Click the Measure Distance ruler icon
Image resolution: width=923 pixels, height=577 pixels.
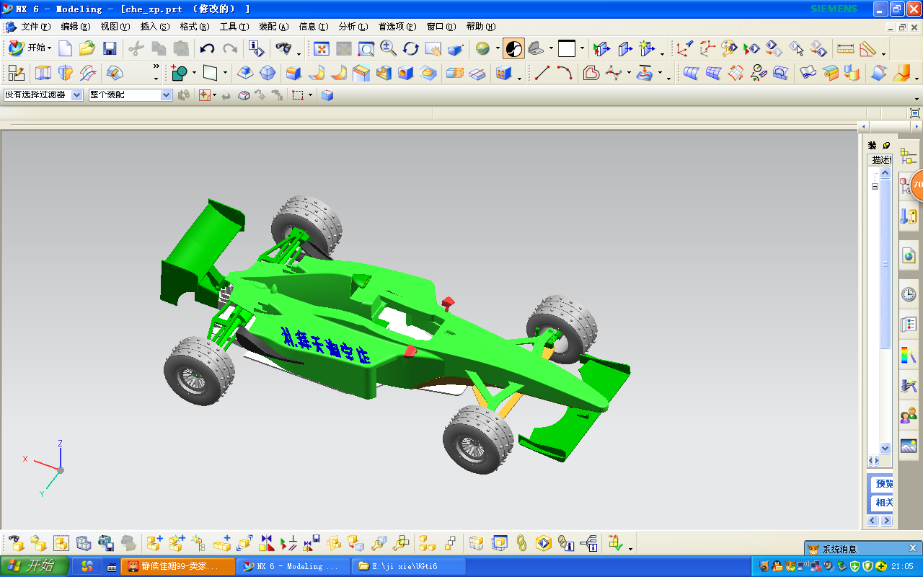pos(845,49)
